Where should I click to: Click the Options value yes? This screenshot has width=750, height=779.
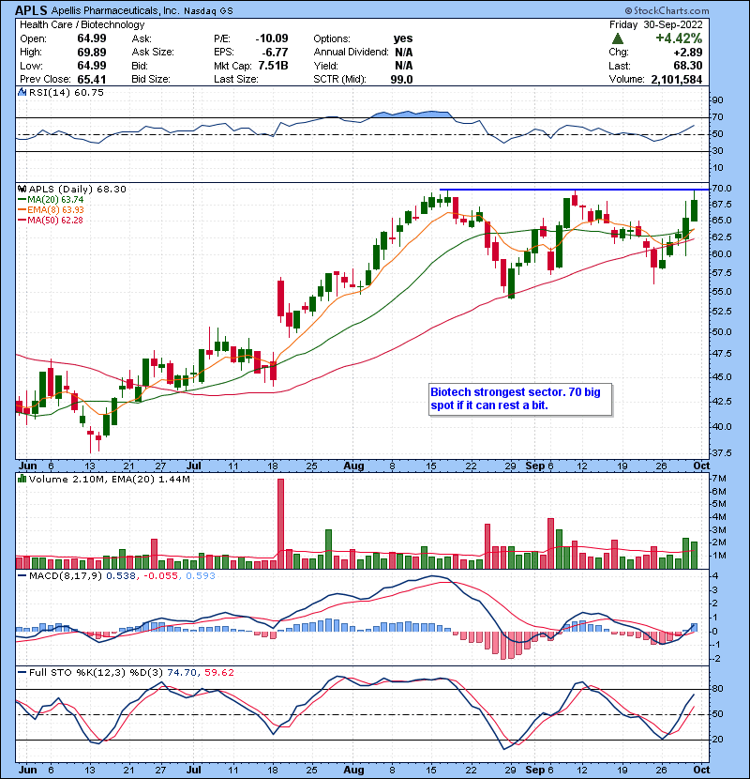[403, 38]
